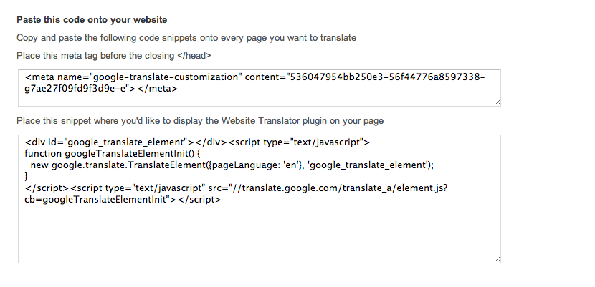This screenshot has width=595, height=287.
Task: Click the 'Paste this code onto your website' heading
Action: tap(92, 20)
